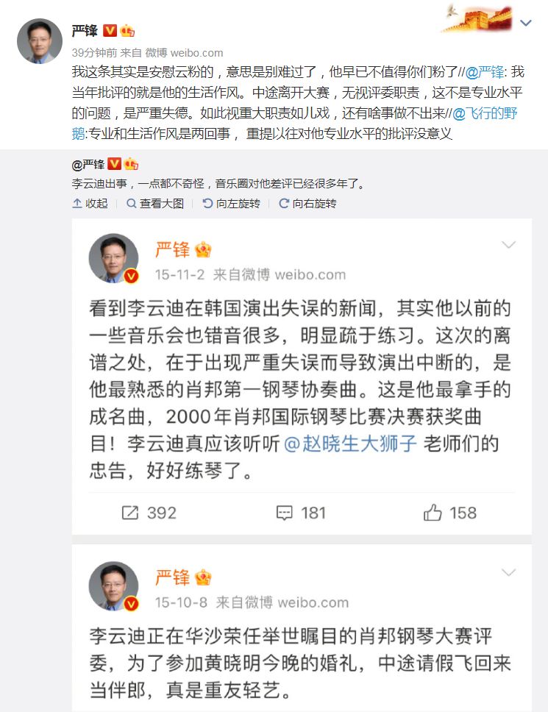
Task: Click the @严锋 reposted author name
Action: click(88, 164)
